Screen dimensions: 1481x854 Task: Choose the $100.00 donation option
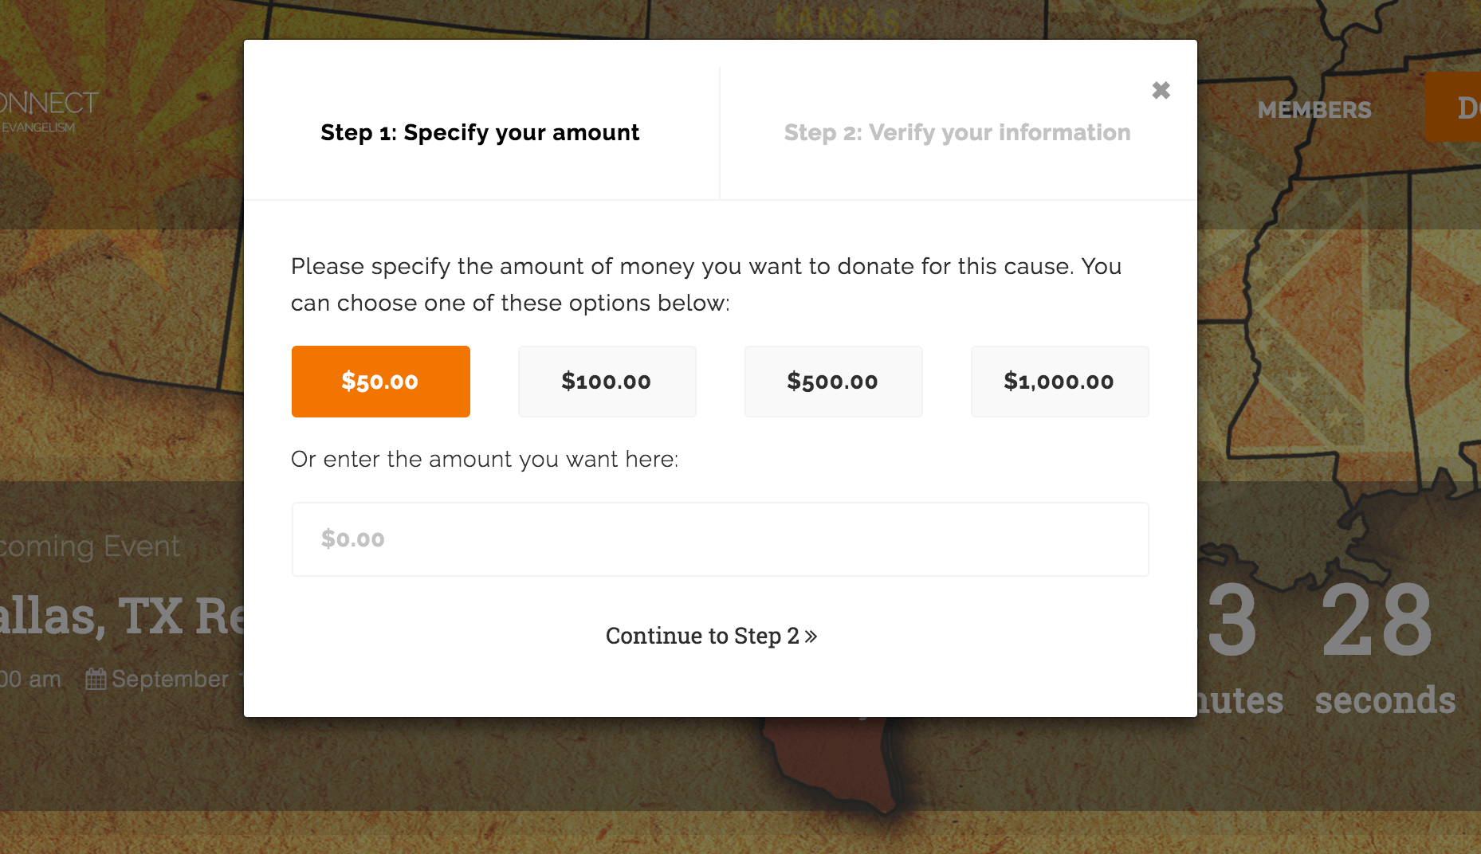(607, 382)
